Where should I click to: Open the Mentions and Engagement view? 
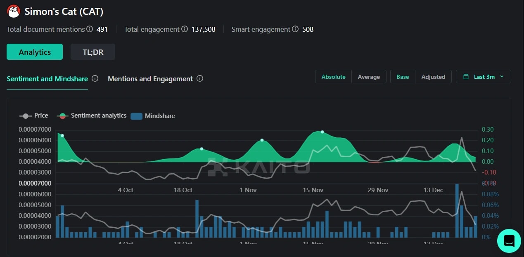coord(150,79)
